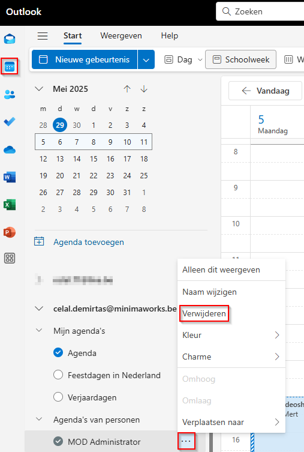
Task: Open MOD Administrator more options ellipsis
Action: coord(186,441)
